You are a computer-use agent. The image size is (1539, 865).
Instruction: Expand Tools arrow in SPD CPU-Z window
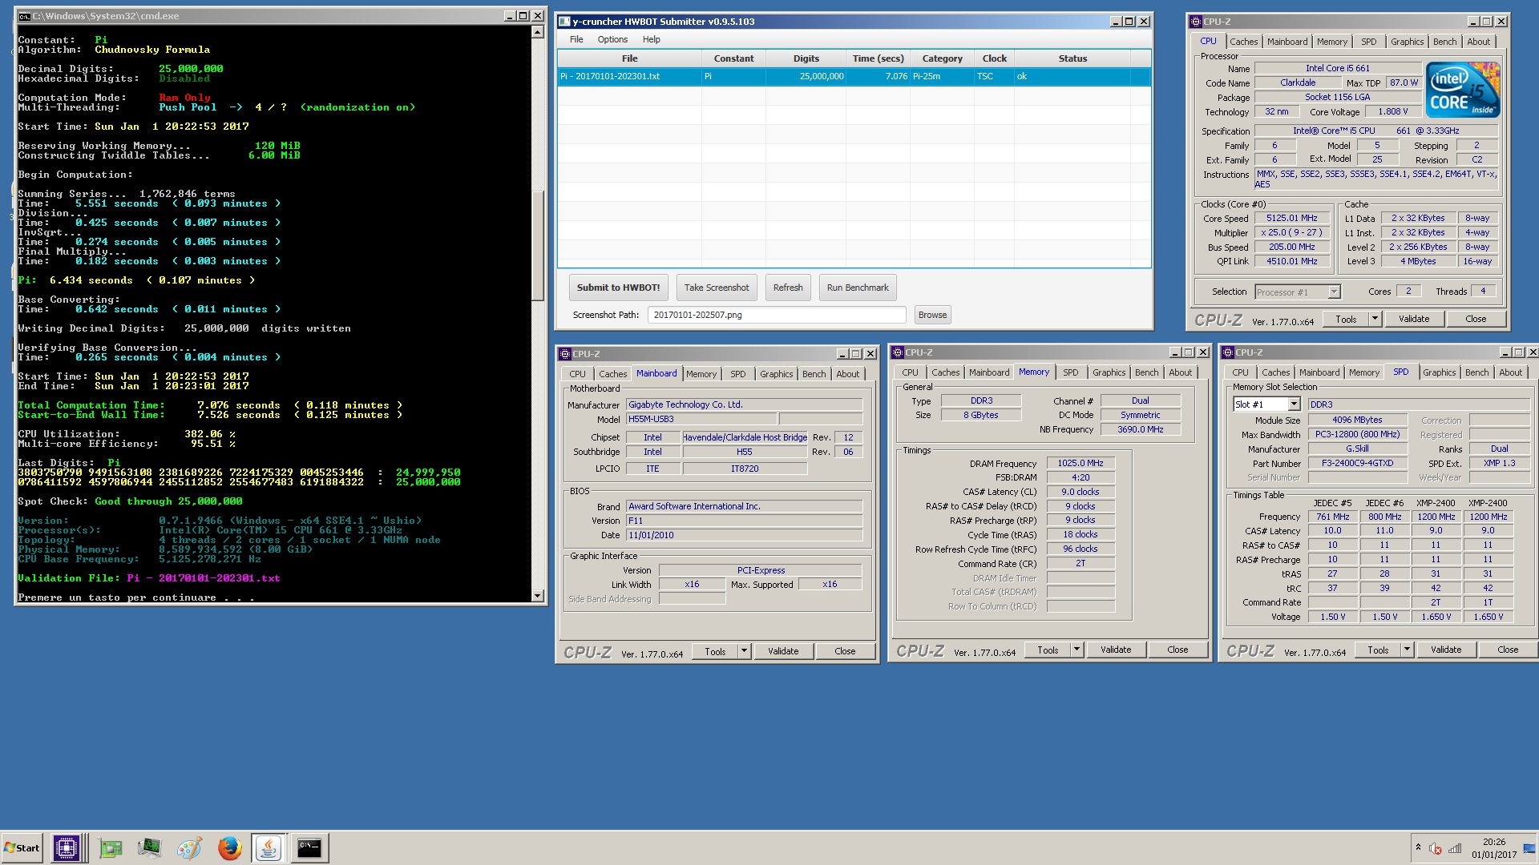(1407, 650)
